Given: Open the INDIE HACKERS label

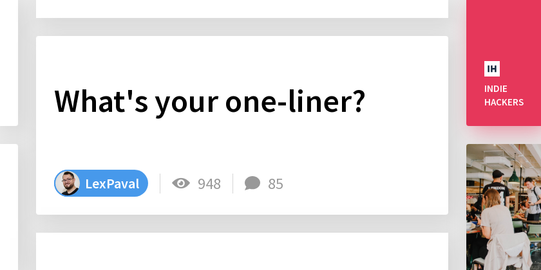Looking at the screenshot, I should 504,95.
